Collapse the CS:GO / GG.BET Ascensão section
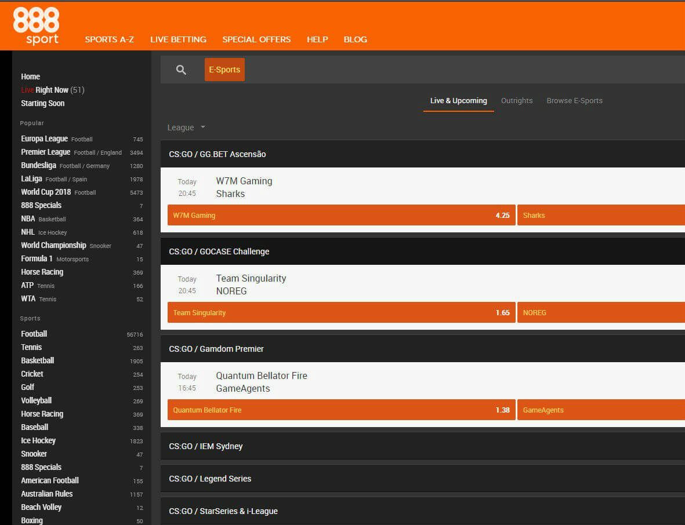685x525 pixels. click(x=218, y=154)
